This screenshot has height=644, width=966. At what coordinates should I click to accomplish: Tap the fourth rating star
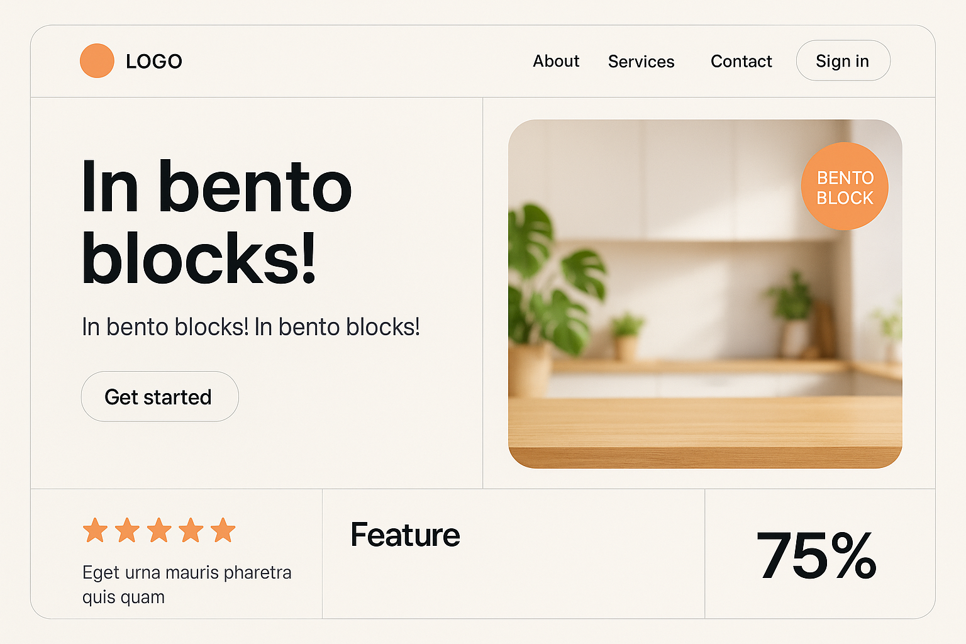pyautogui.click(x=191, y=530)
